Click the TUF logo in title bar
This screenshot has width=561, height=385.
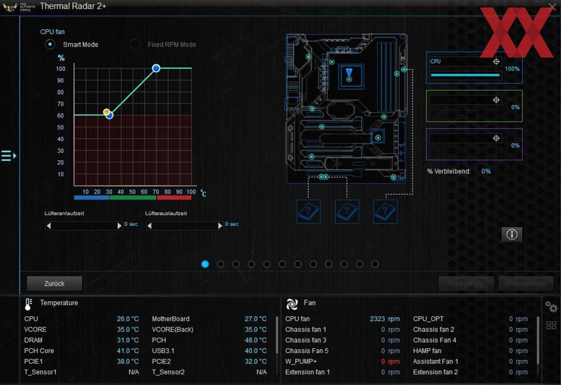click(10, 7)
